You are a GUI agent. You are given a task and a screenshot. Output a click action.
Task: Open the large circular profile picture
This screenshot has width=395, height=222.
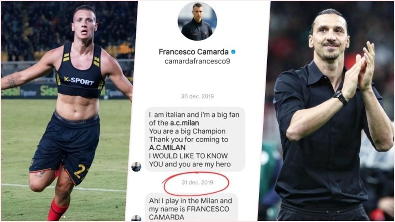[x=197, y=21]
